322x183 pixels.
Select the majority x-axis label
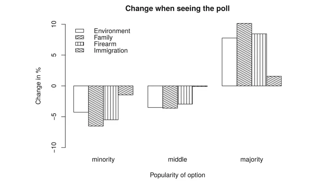point(252,159)
